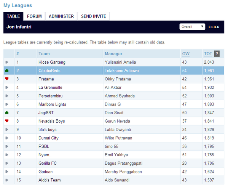
Task: Click the grey arrow icon in Gadoan row
Action: tap(7, 172)
